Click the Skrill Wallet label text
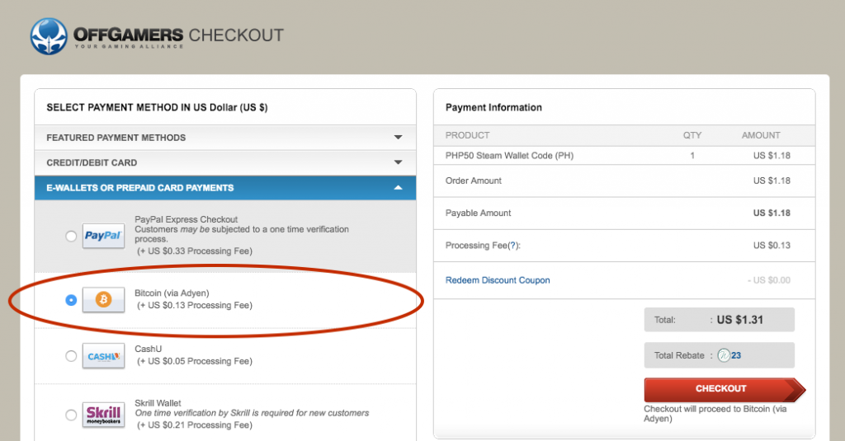845x441 pixels. [x=158, y=403]
